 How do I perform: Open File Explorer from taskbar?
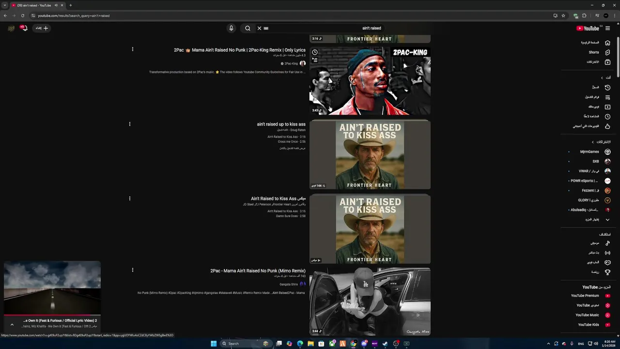click(x=310, y=344)
